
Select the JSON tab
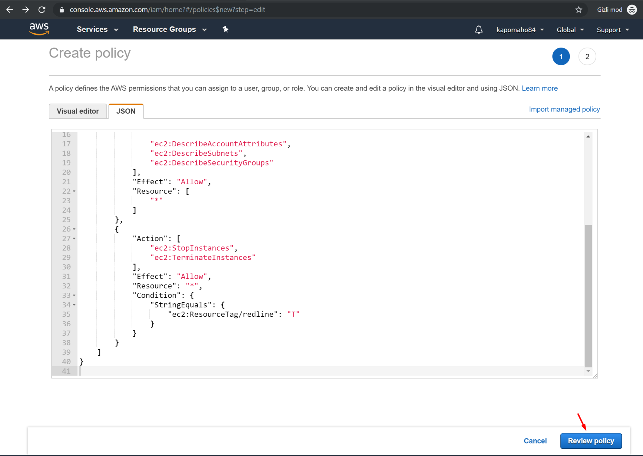pos(126,111)
